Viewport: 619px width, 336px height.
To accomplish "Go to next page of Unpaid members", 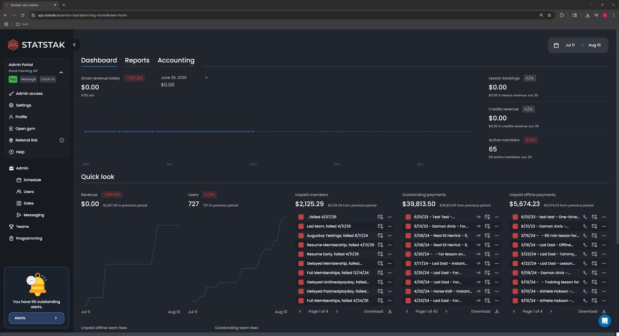I will [x=337, y=311].
